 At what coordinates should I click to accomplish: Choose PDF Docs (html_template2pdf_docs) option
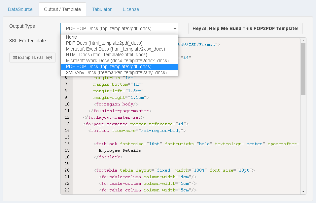tap(104, 43)
